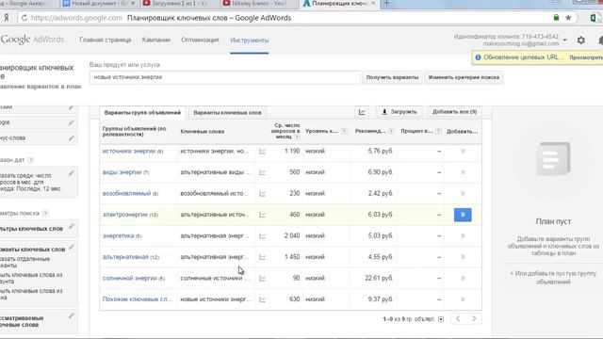Open Главная страница menu
603x339 pixels.
pos(105,40)
